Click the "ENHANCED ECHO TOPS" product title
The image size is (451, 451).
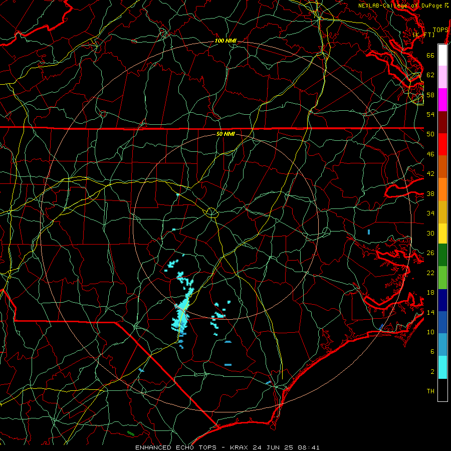(176, 447)
